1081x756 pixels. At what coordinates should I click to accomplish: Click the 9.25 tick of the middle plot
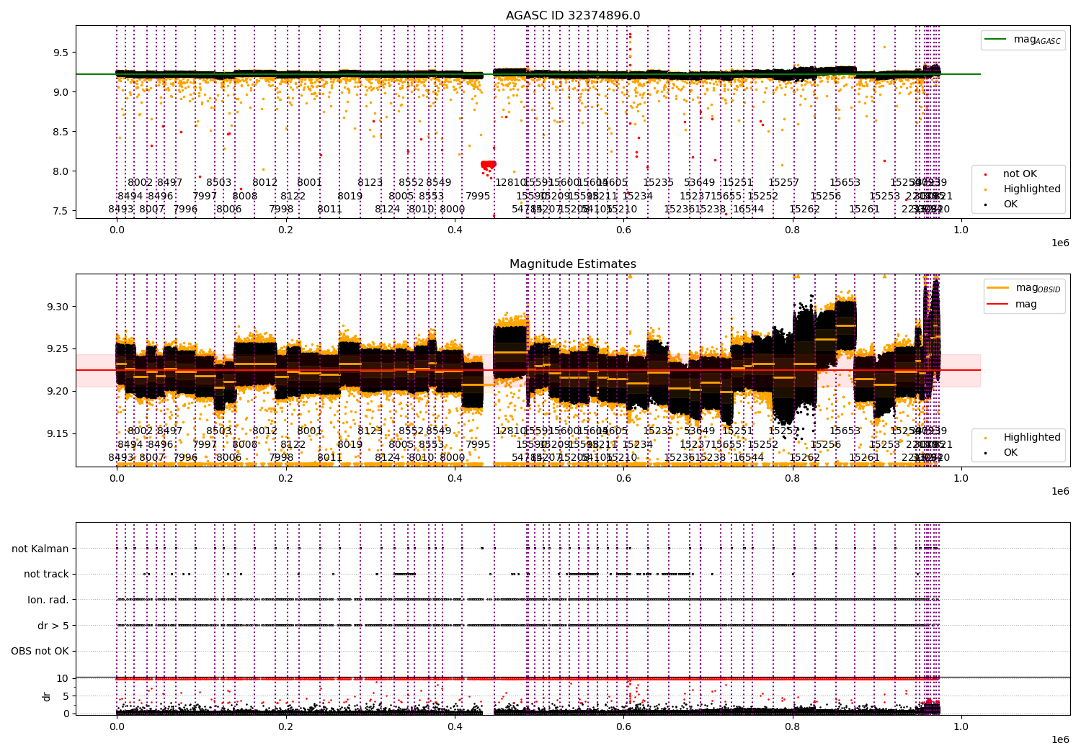pos(58,349)
